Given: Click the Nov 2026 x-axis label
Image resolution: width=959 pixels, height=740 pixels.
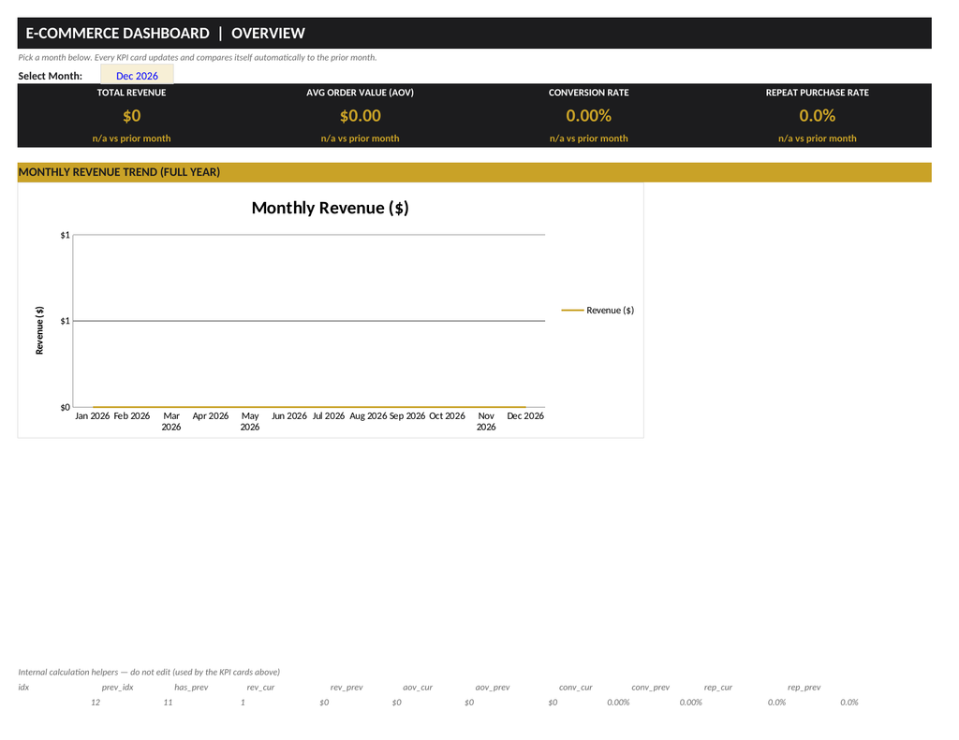Looking at the screenshot, I should tap(486, 422).
